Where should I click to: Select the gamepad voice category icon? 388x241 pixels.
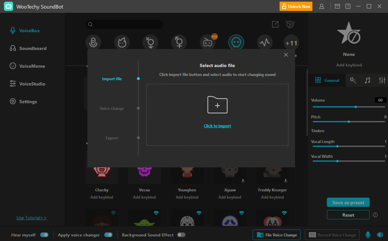click(x=208, y=42)
